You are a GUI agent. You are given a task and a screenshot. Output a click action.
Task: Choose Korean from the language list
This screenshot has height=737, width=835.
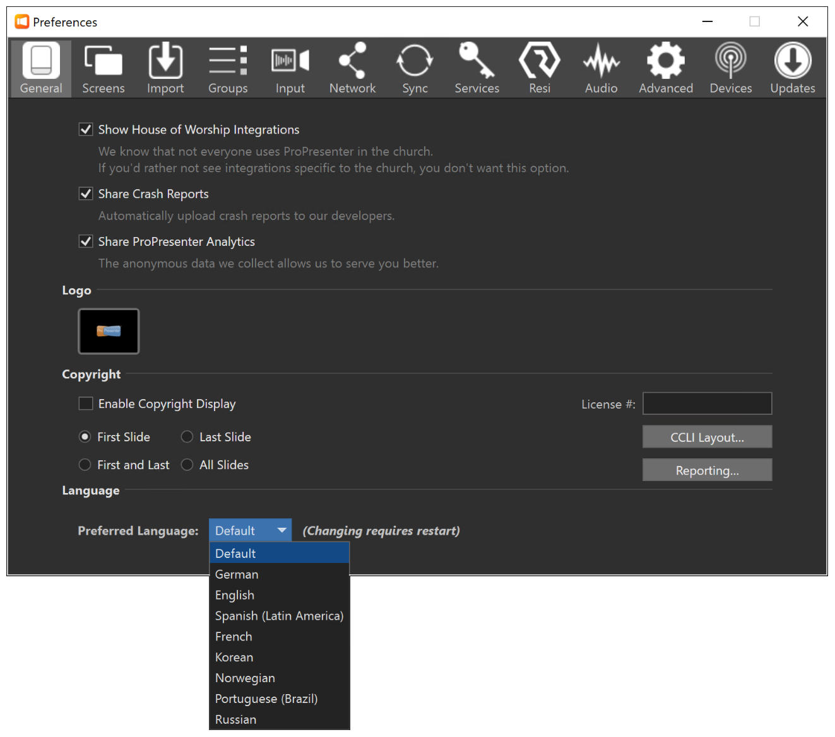pyautogui.click(x=280, y=658)
